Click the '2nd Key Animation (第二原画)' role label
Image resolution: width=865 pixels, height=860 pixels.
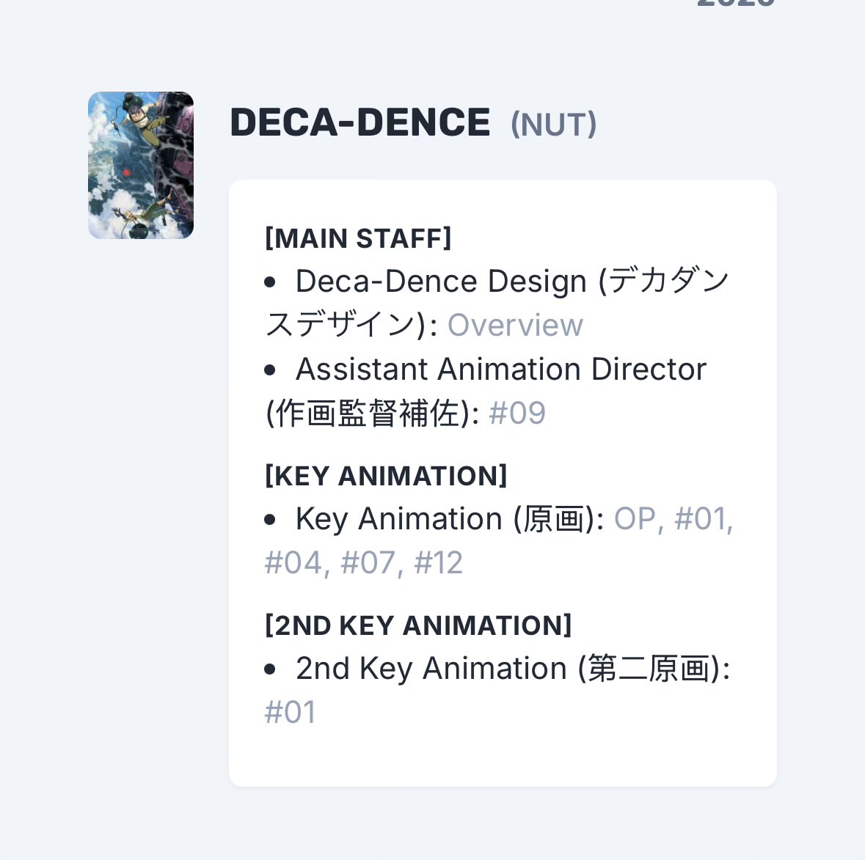point(512,669)
